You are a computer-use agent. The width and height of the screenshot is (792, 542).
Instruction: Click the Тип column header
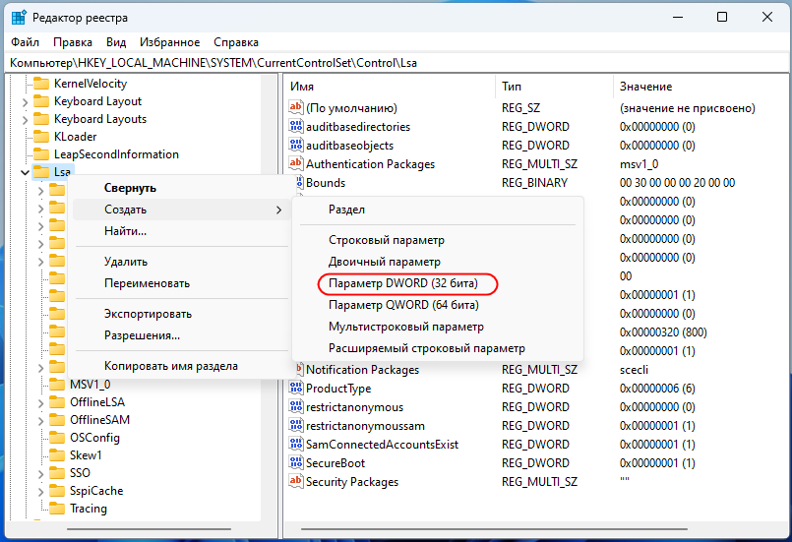point(551,87)
